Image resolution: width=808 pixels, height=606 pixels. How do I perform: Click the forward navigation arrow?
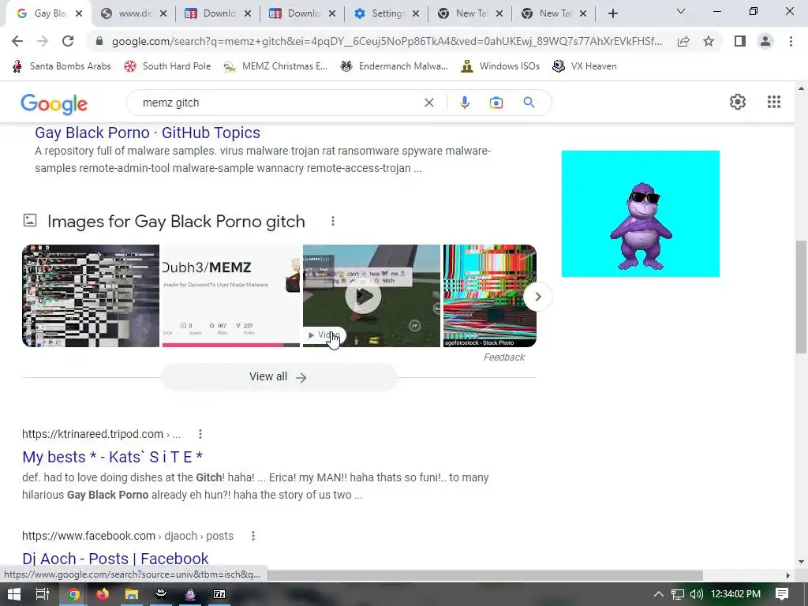(x=43, y=41)
